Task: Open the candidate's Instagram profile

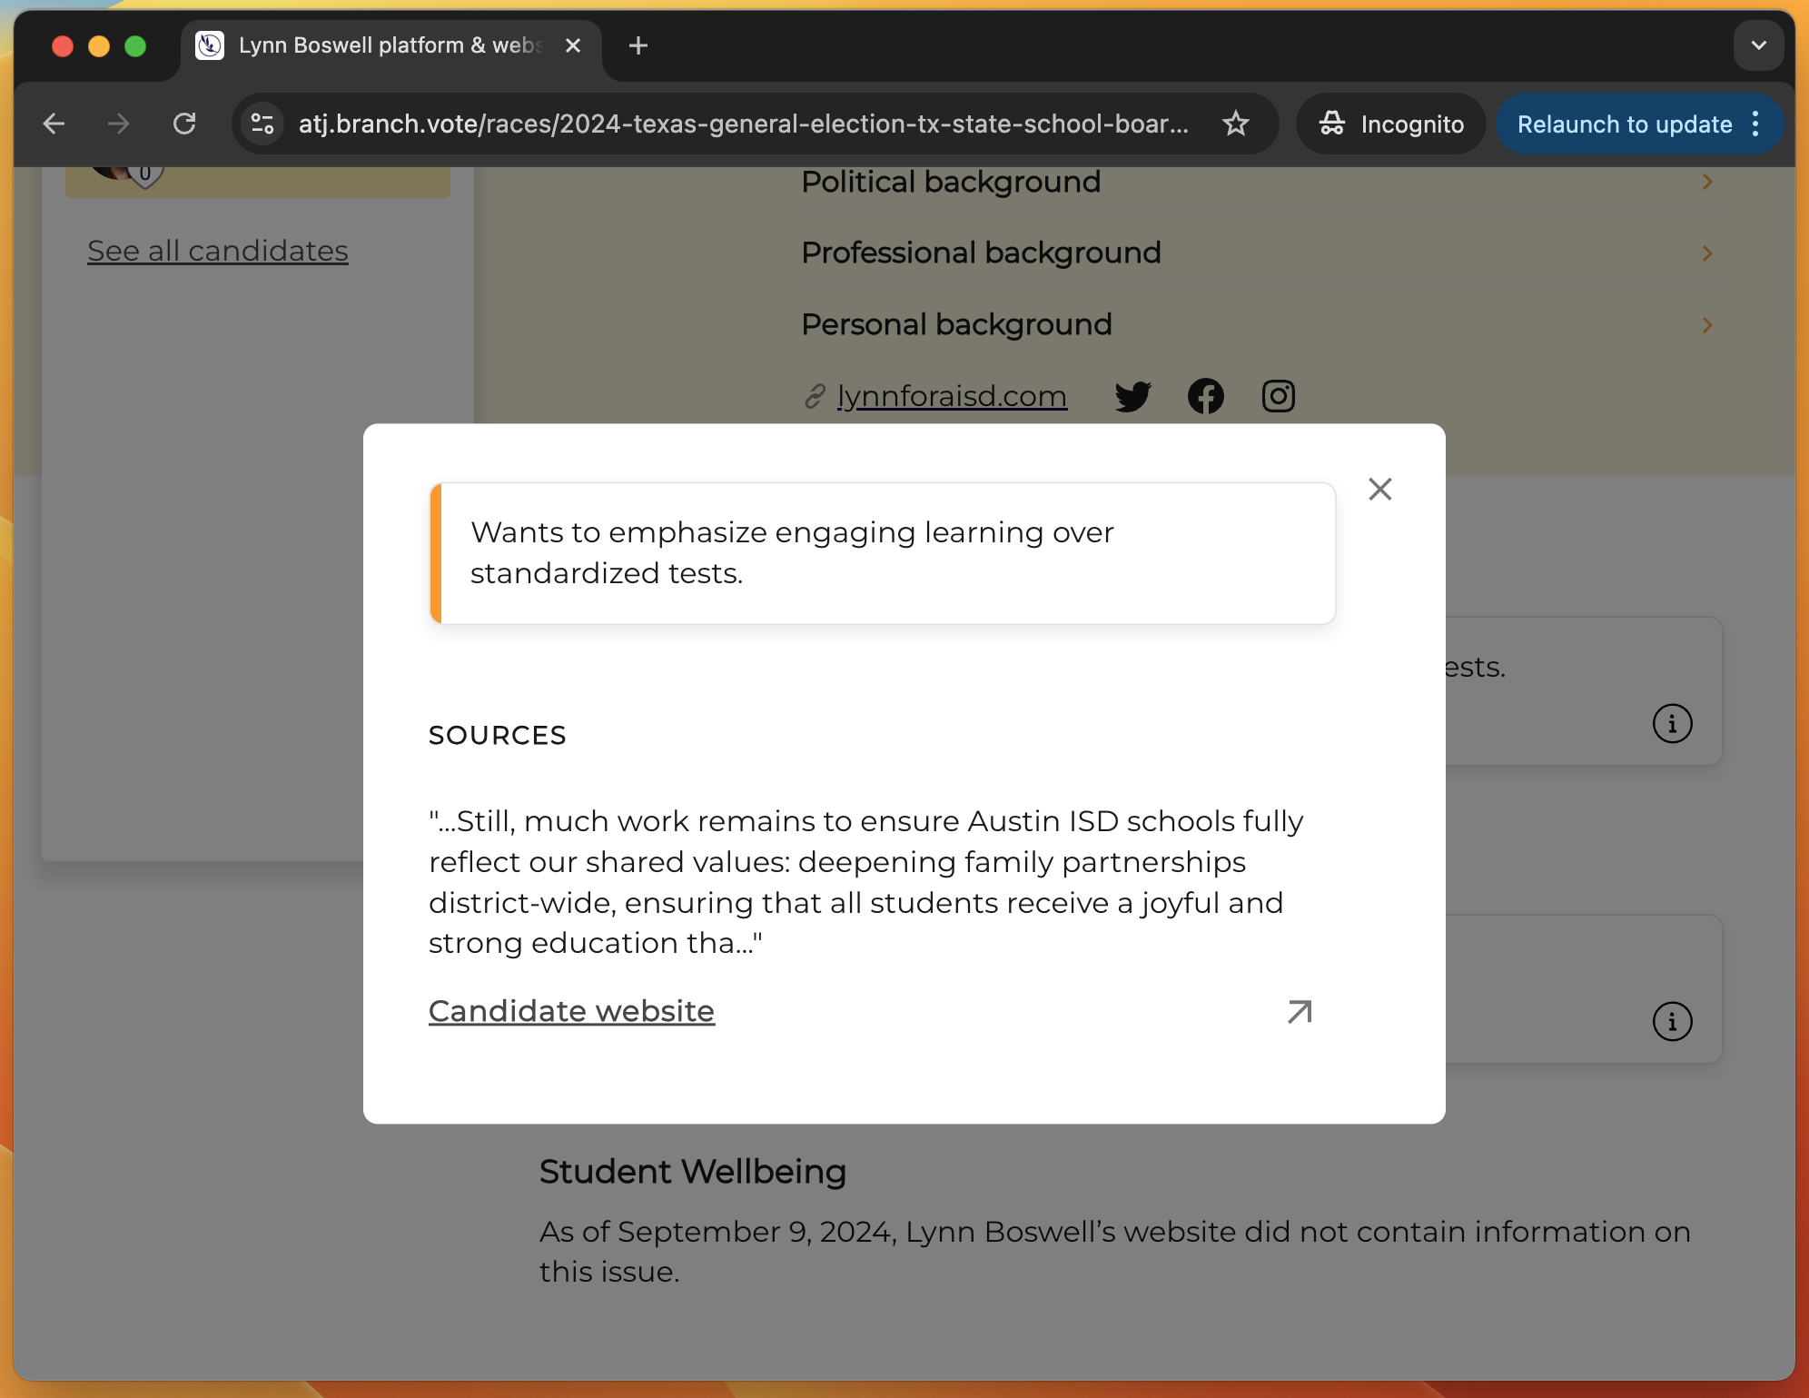Action: click(x=1278, y=396)
